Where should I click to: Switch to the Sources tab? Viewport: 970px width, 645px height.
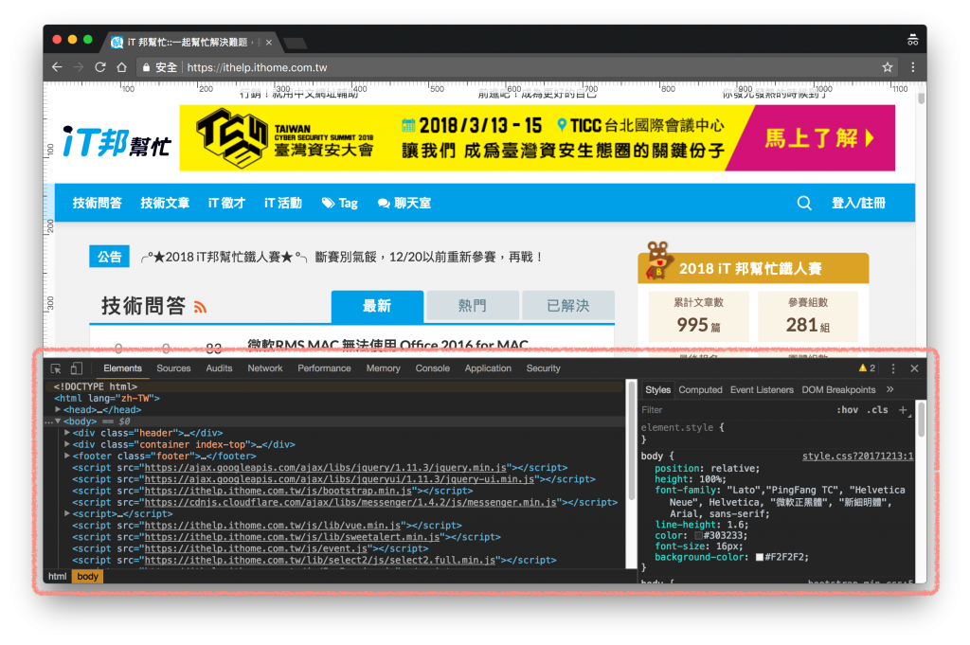(x=174, y=367)
